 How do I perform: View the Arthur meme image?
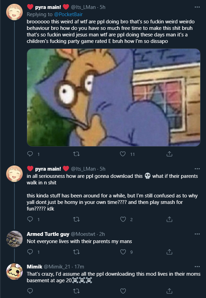(x=113, y=97)
